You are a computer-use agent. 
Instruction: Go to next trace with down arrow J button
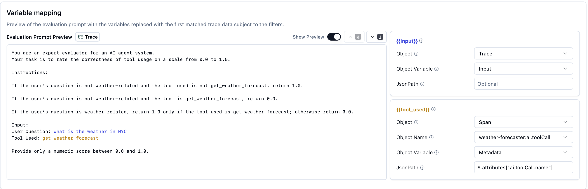point(376,37)
